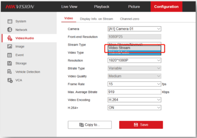Open the Frame Rate dropdown
Image resolution: width=197 pixels, height=138 pixels.
134,84
